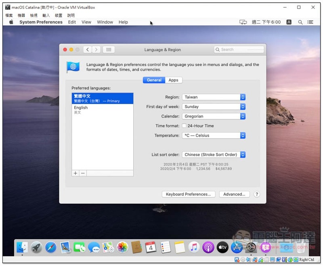Open Finder from the dock

click(23, 247)
